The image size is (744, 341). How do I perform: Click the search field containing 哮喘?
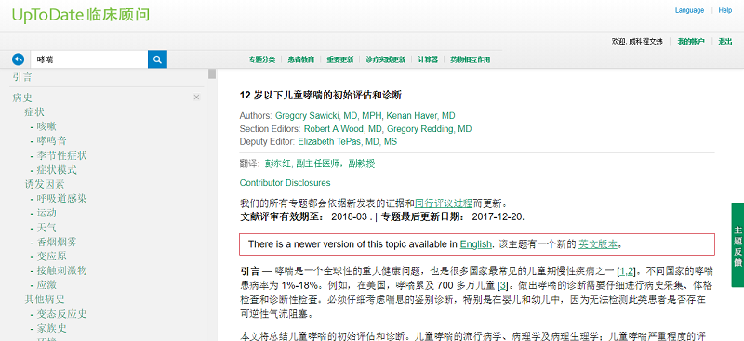click(89, 59)
